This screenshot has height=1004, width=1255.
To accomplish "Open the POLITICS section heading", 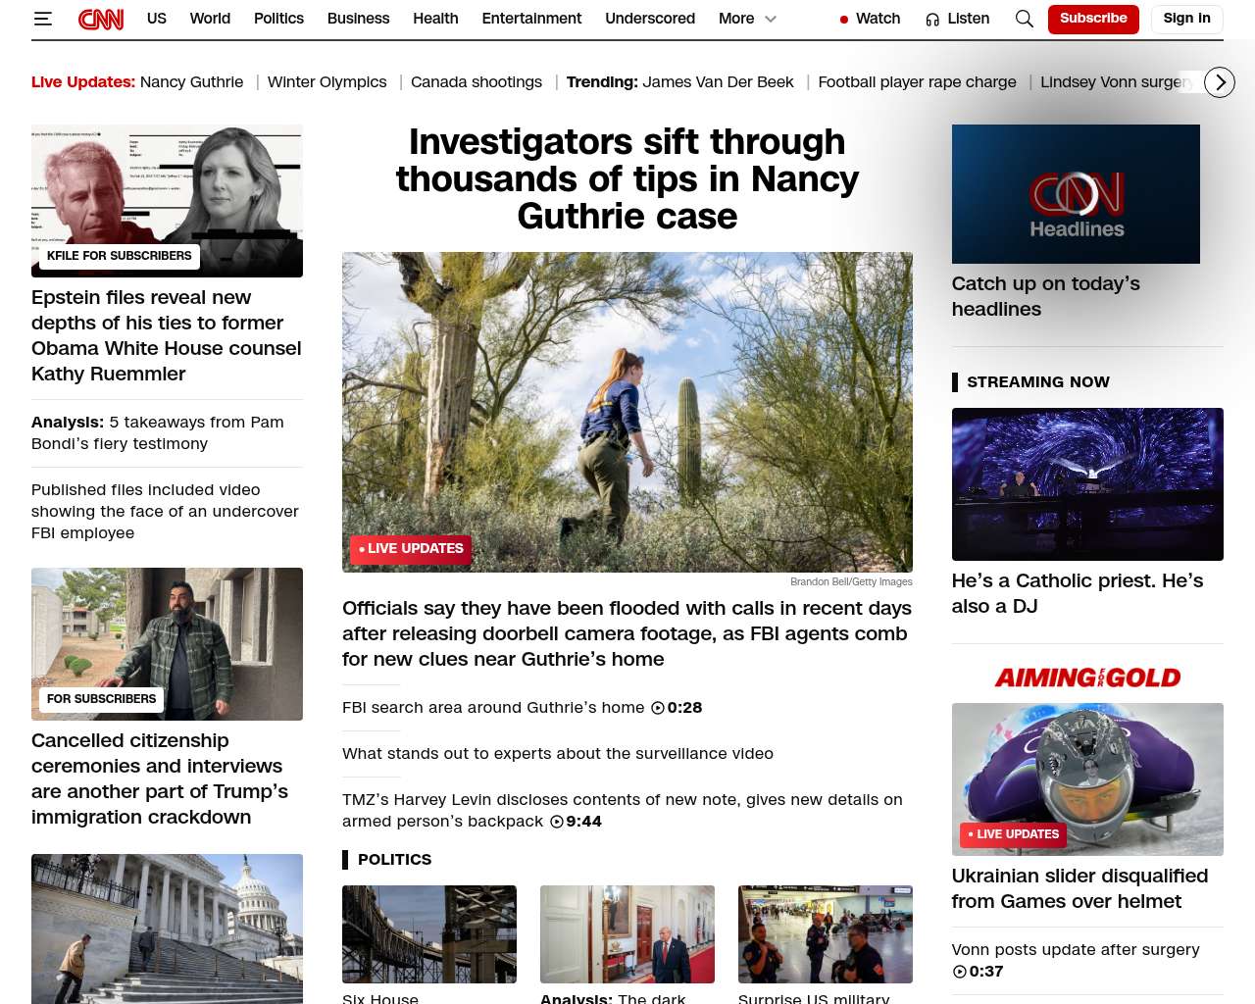I will [x=394, y=860].
